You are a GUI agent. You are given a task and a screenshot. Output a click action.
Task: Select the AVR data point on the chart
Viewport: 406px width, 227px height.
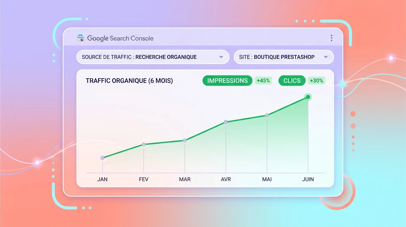pos(226,122)
